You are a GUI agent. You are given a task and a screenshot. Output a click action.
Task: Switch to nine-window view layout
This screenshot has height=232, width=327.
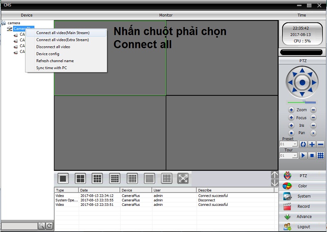tap(97, 178)
